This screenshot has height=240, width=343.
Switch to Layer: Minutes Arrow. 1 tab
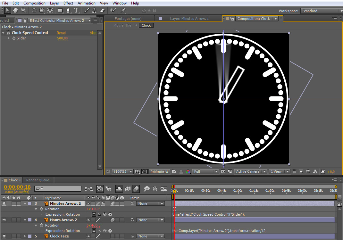(x=189, y=19)
